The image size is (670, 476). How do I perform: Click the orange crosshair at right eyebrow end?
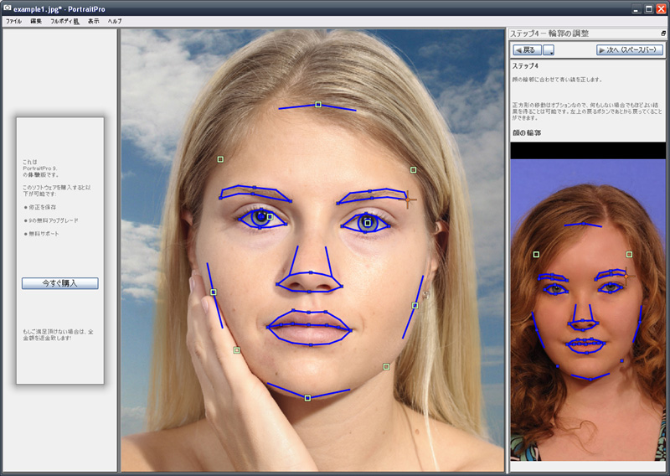(408, 199)
